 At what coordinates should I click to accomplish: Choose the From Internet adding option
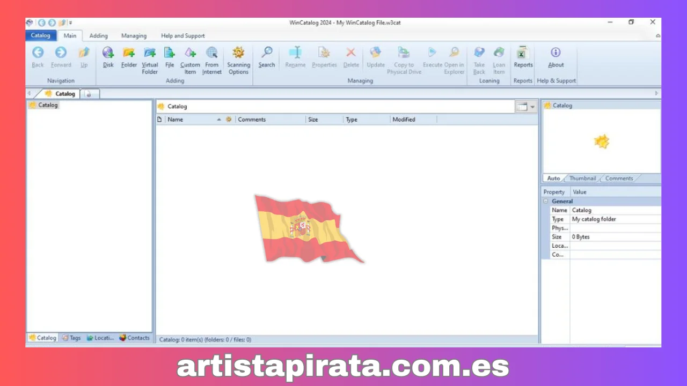(212, 53)
